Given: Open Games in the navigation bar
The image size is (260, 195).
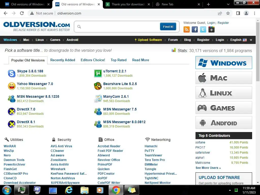Looking at the screenshot, I should point(55,40).
